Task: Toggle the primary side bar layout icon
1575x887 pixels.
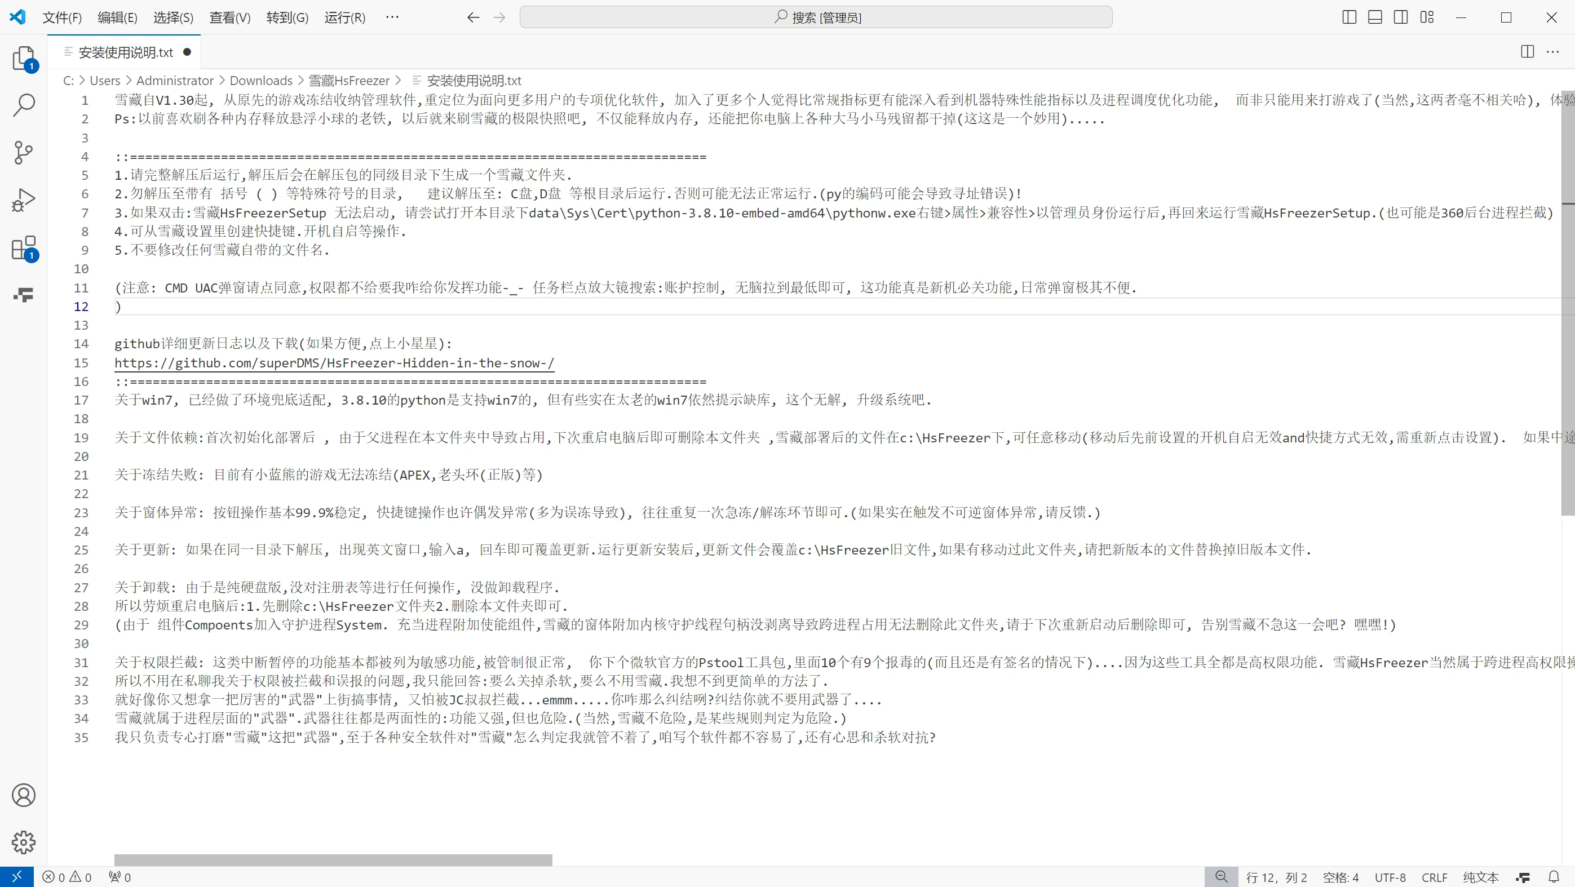Action: point(1350,17)
